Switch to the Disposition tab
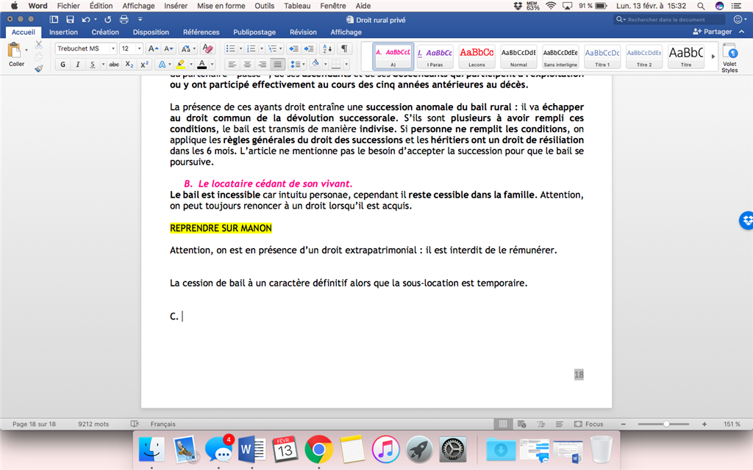 [151, 32]
